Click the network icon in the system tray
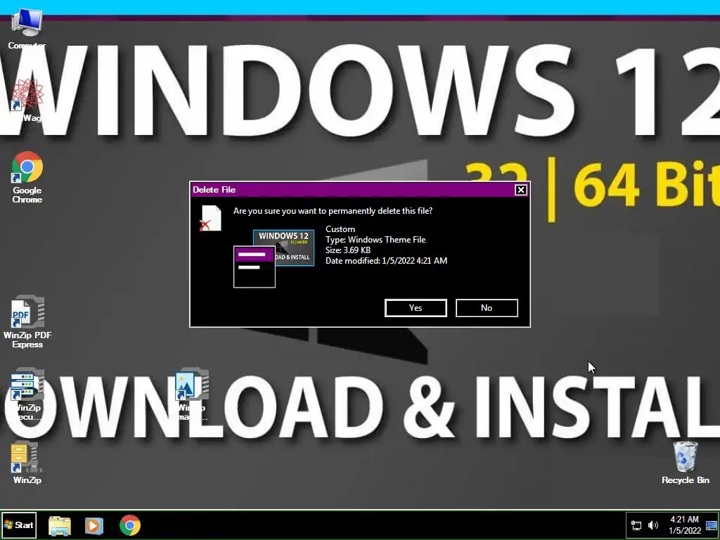 [636, 525]
